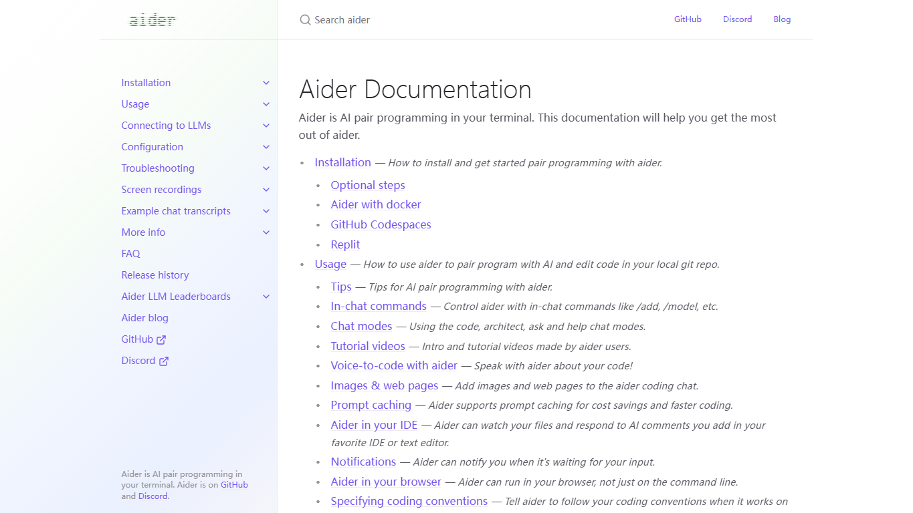Open the Tips link

click(341, 287)
